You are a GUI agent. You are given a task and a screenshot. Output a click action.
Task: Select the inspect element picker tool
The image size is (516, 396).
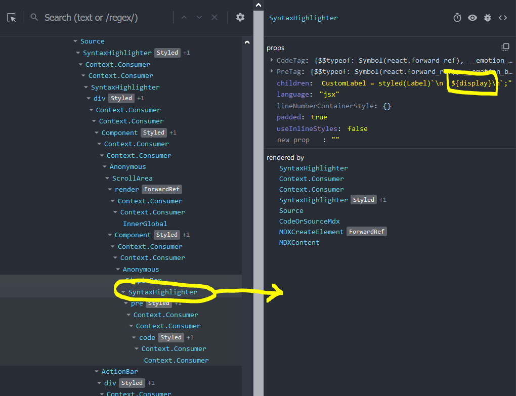click(11, 17)
